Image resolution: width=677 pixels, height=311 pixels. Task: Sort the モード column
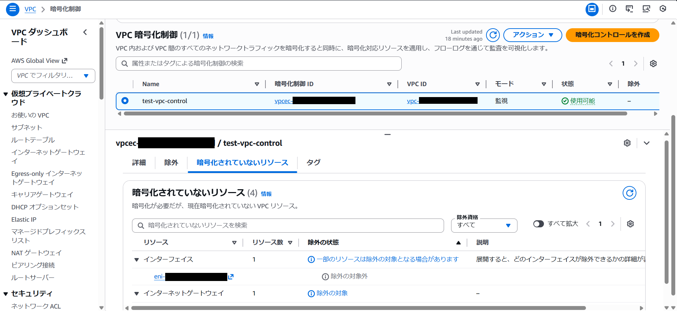point(544,84)
